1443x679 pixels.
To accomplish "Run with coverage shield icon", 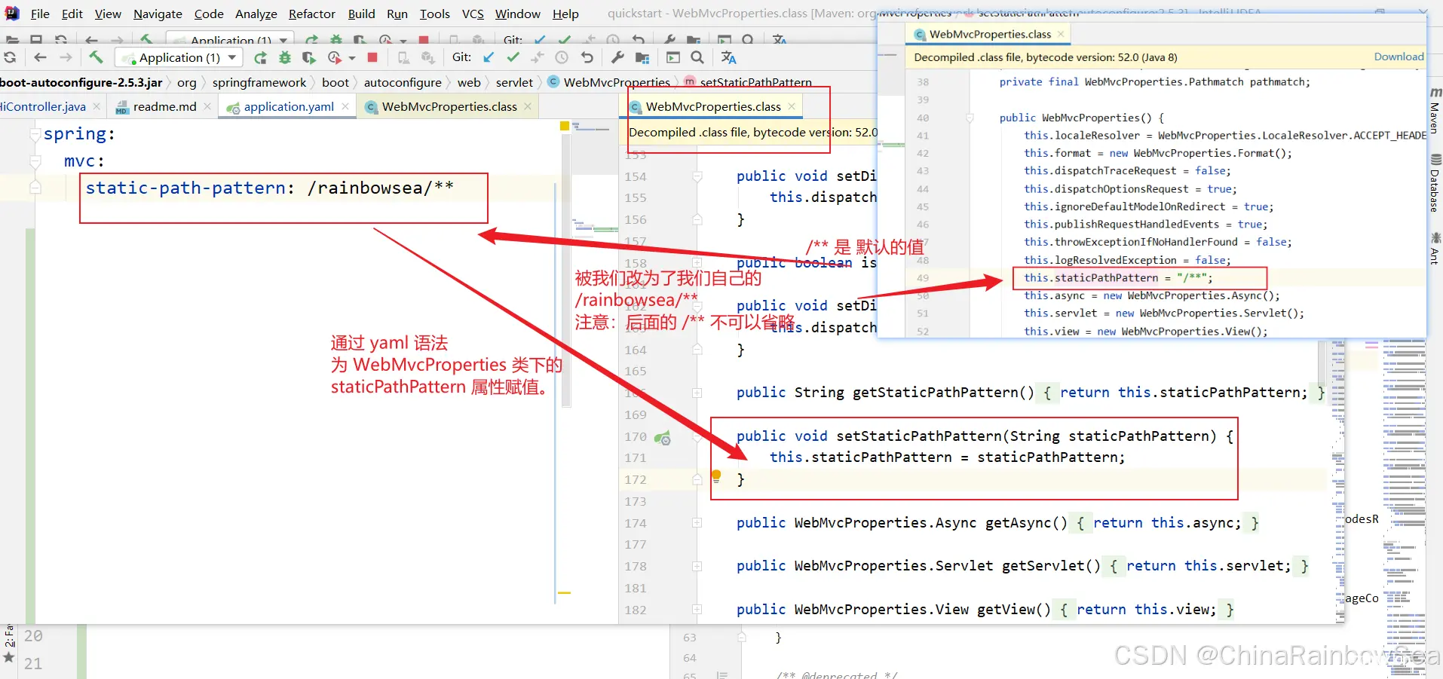I will coord(308,57).
